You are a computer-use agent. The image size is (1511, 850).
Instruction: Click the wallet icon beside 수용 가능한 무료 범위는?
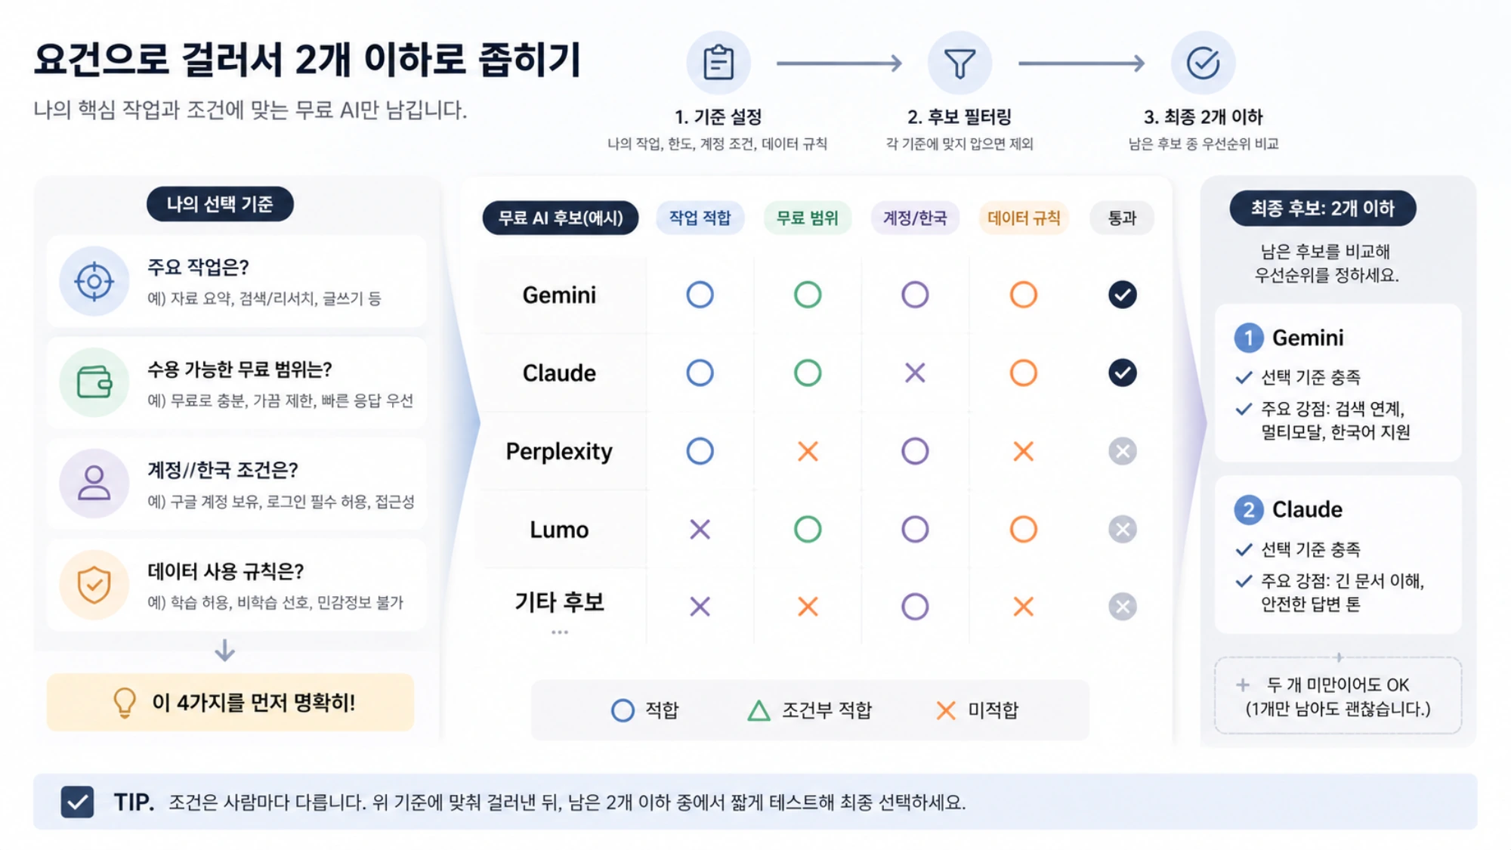(x=94, y=382)
